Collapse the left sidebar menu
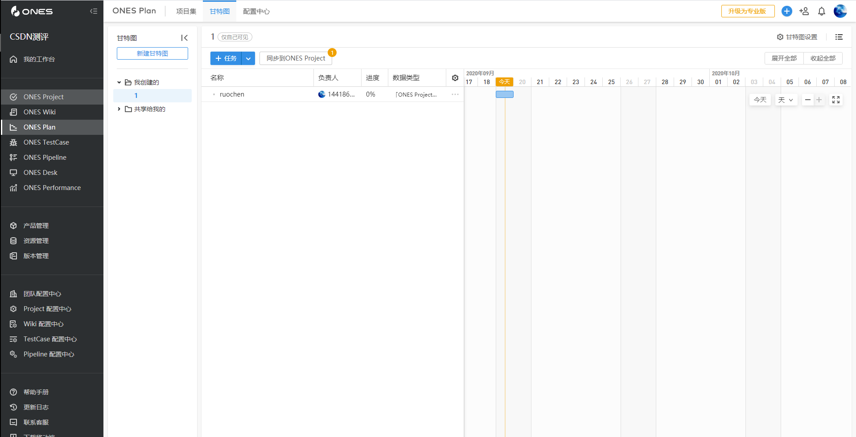856x437 pixels. [94, 11]
